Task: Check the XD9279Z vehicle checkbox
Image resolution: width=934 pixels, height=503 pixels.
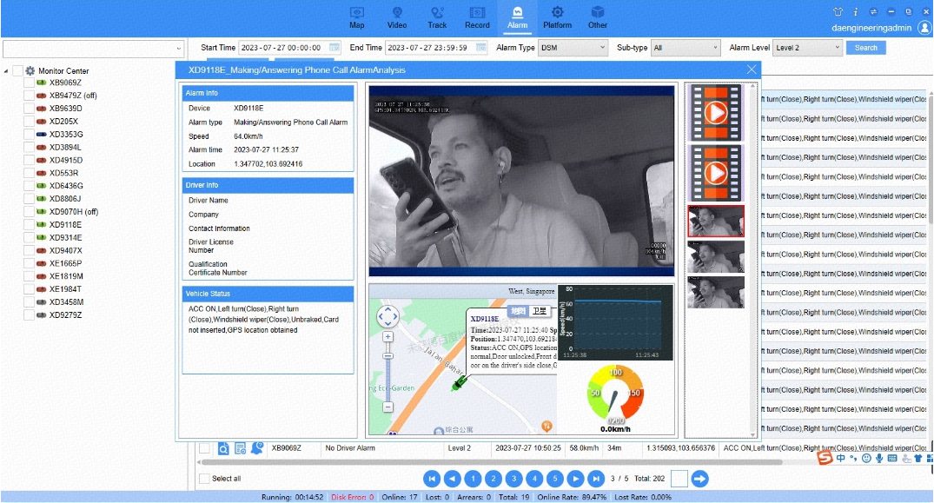Action: 29,314
